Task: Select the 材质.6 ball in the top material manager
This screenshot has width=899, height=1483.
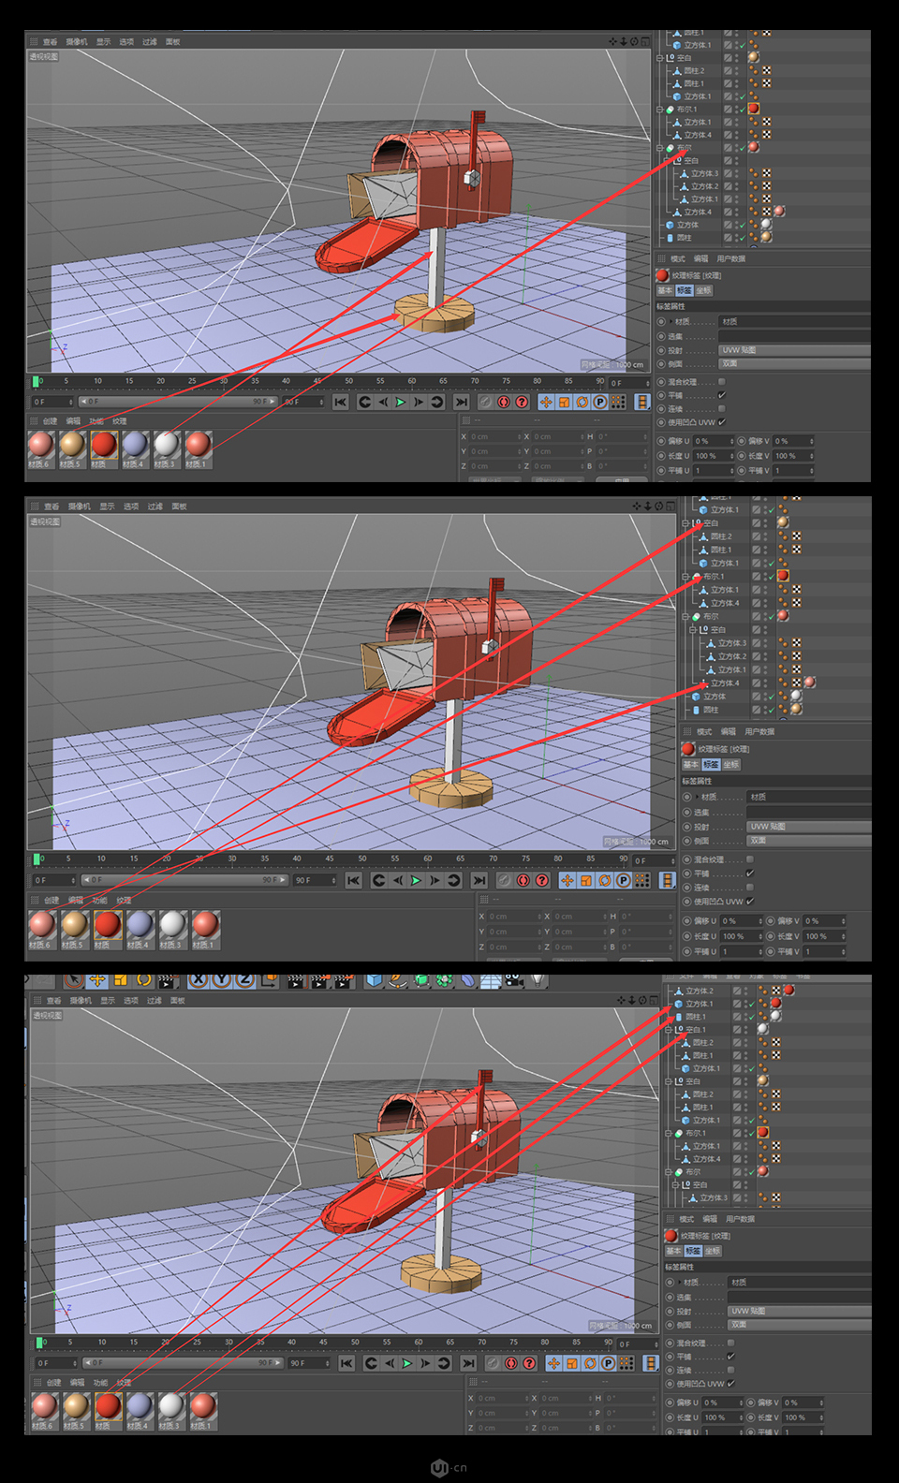Action: click(x=40, y=445)
